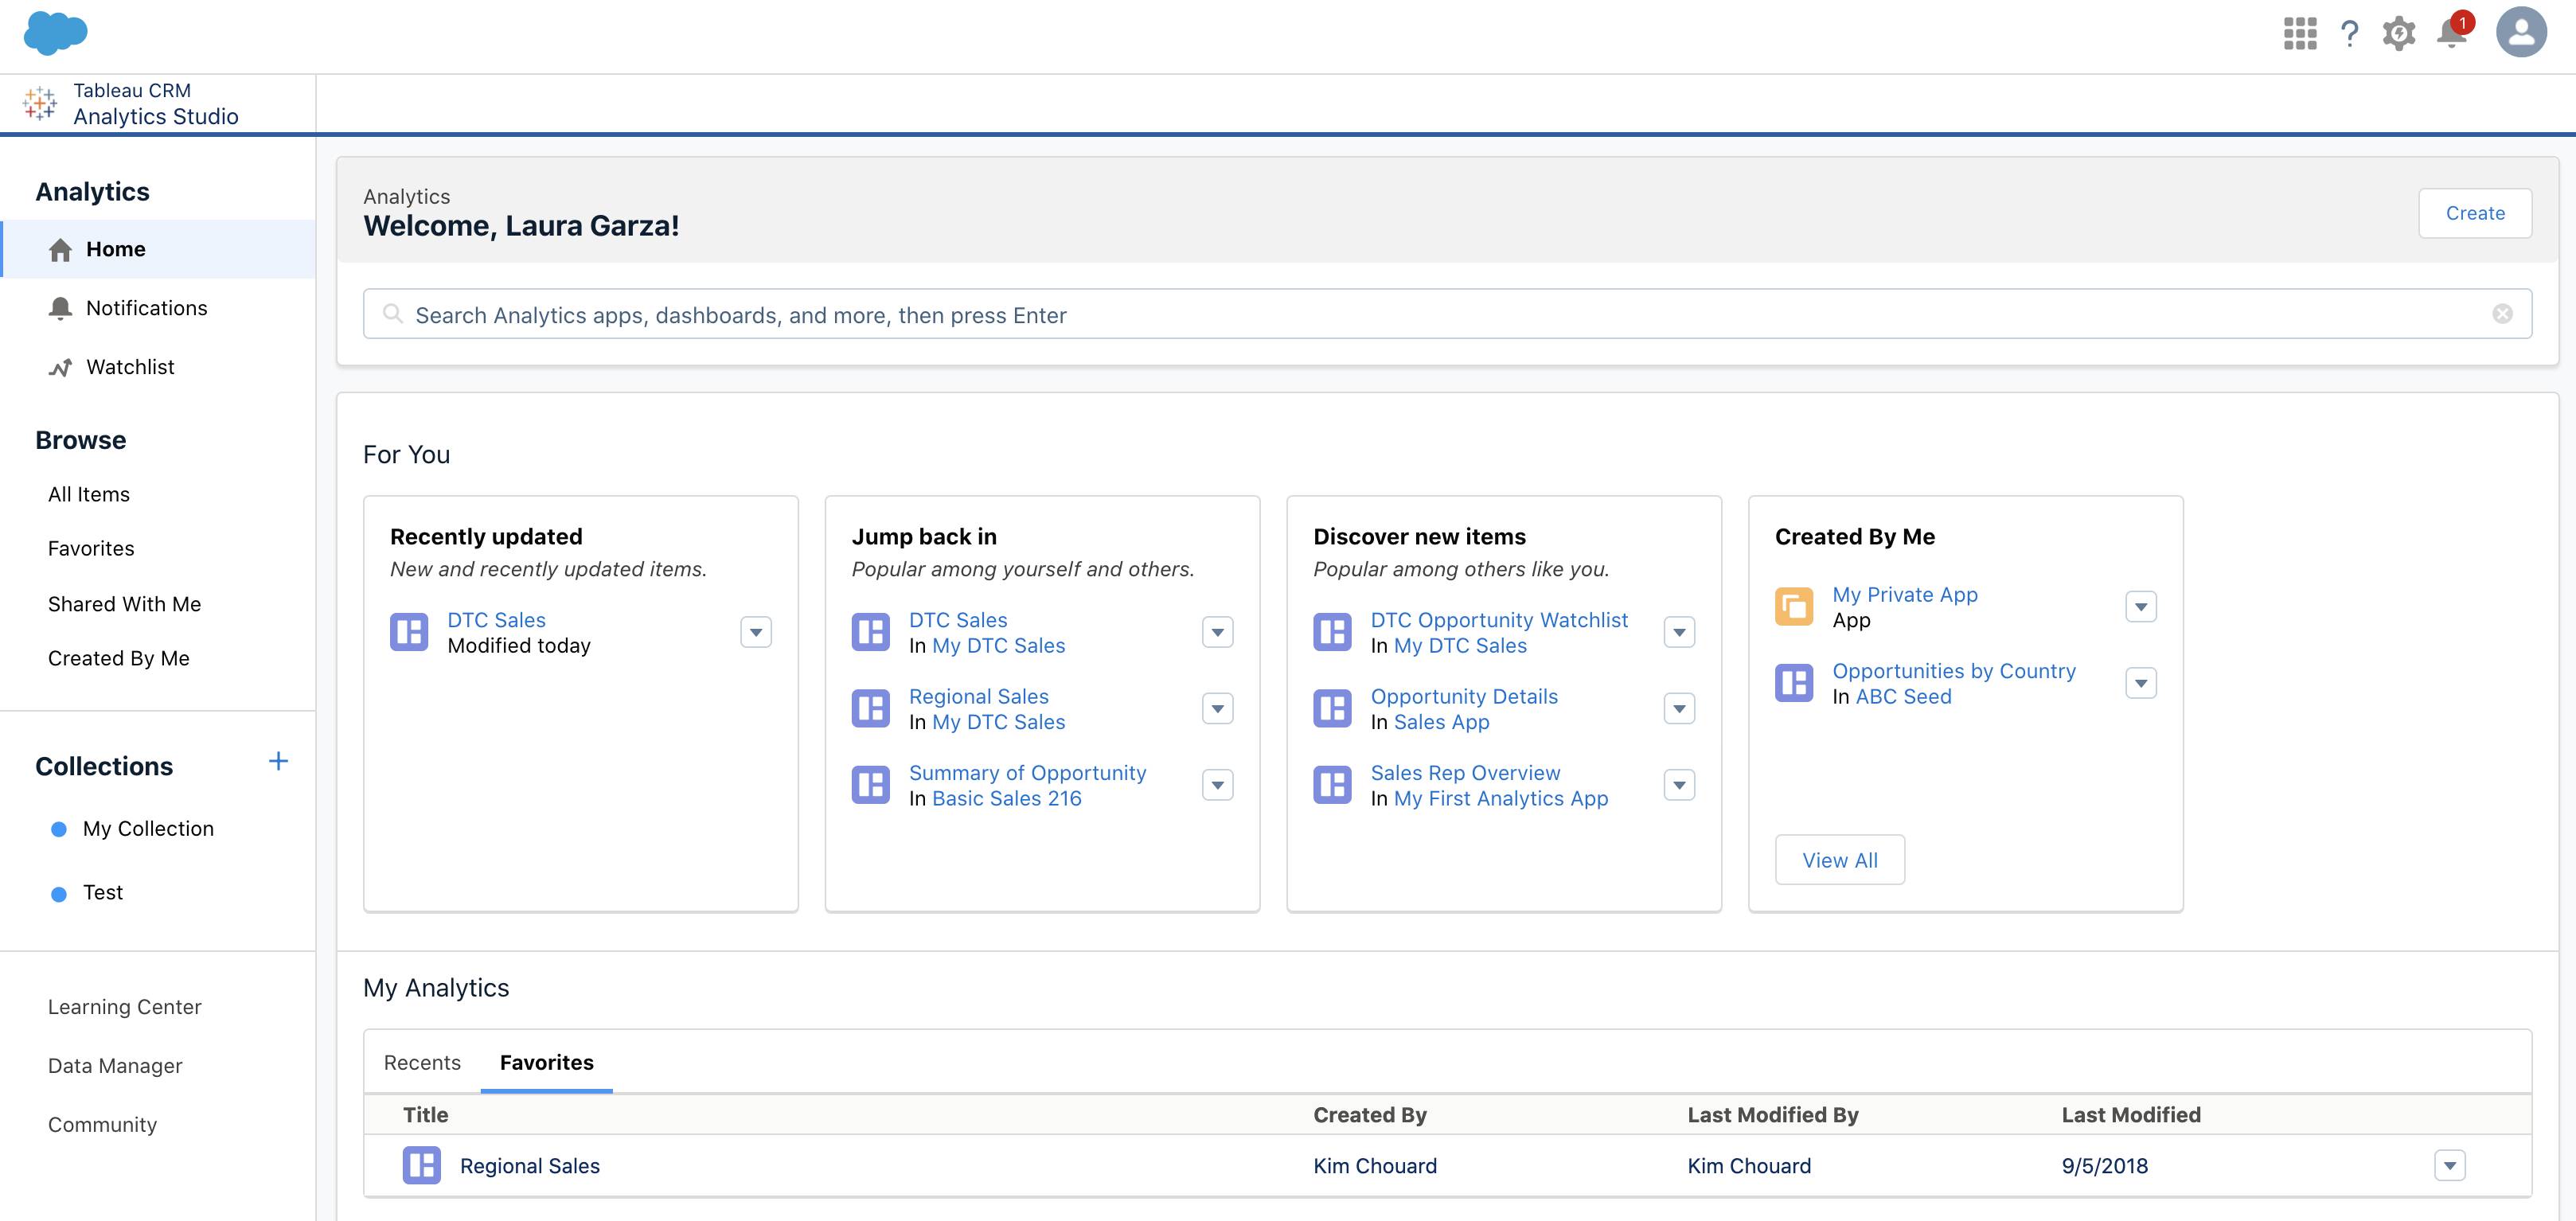Click the dashboard icon next to Sales Rep Overview
The image size is (2576, 1221).
coord(1332,785)
